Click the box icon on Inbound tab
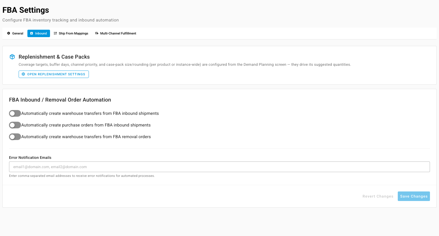This screenshot has height=236, width=439. tap(32, 33)
